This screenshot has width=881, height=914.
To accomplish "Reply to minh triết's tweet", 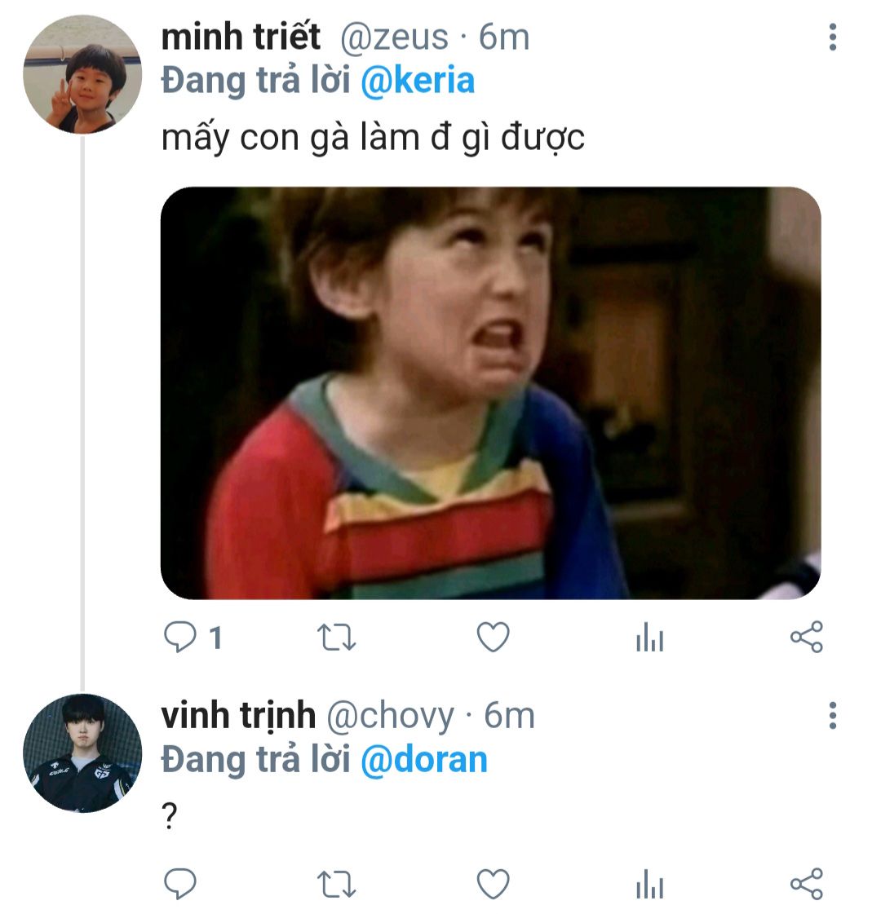I will pyautogui.click(x=179, y=638).
